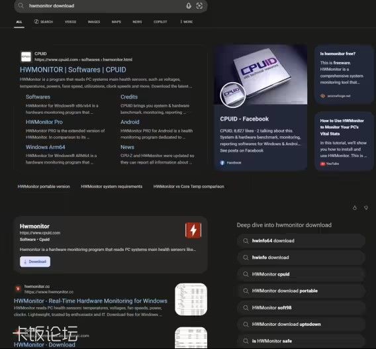Click the CPUID box large image
Image resolution: width=376 pixels, height=349 pixels.
(260, 75)
